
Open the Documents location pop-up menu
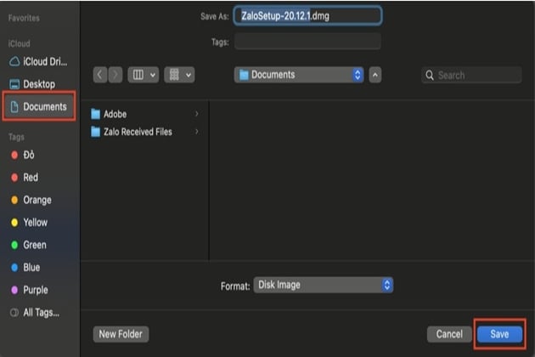coord(299,75)
